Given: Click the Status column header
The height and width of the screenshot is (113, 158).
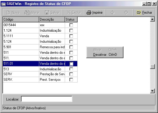Looking at the screenshot, I should 71,19.
